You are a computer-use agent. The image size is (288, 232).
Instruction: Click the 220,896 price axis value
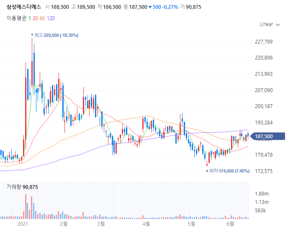pyautogui.click(x=264, y=58)
